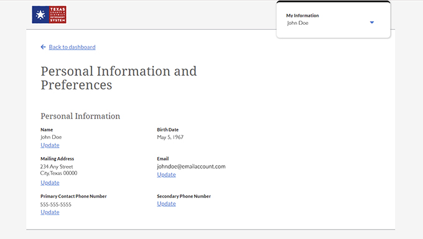Click the John Doe value under Name

point(51,137)
